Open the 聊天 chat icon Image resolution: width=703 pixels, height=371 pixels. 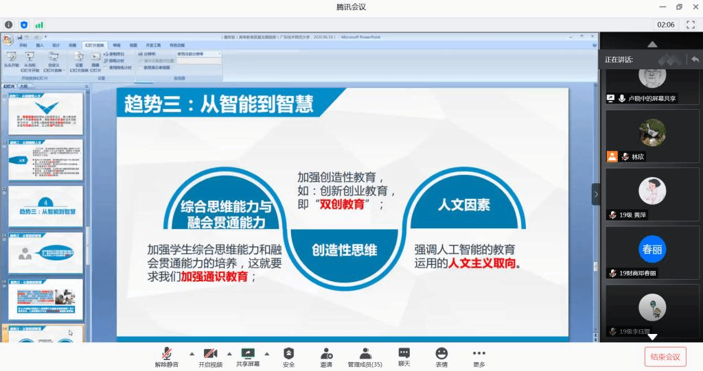click(404, 353)
